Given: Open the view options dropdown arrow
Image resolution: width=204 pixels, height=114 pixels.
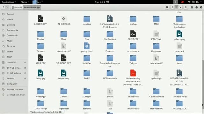Looking at the screenshot, I should (180, 7).
